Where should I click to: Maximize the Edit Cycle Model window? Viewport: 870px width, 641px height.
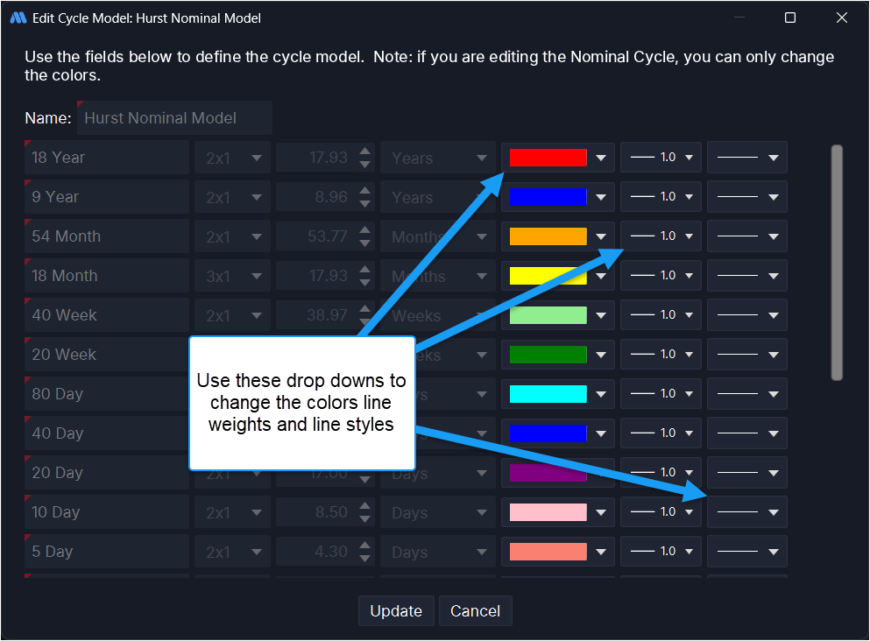(x=789, y=18)
